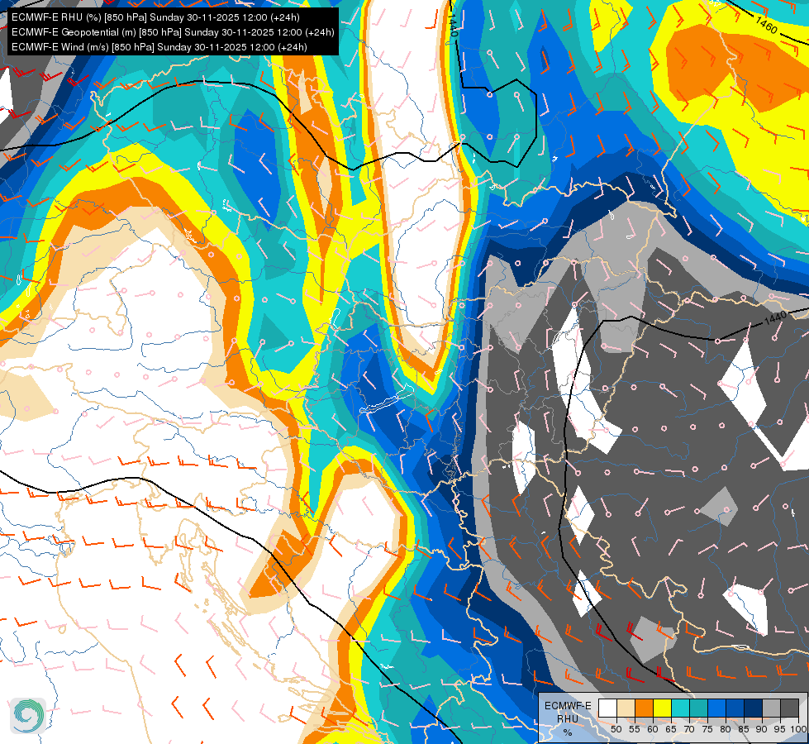Click the legend value 55

coord(635,729)
